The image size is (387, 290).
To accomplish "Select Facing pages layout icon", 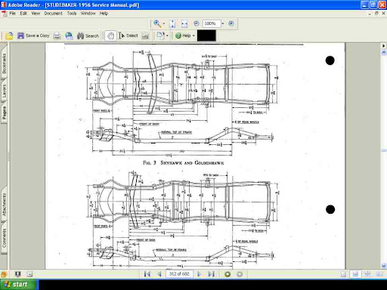I will point(379,274).
